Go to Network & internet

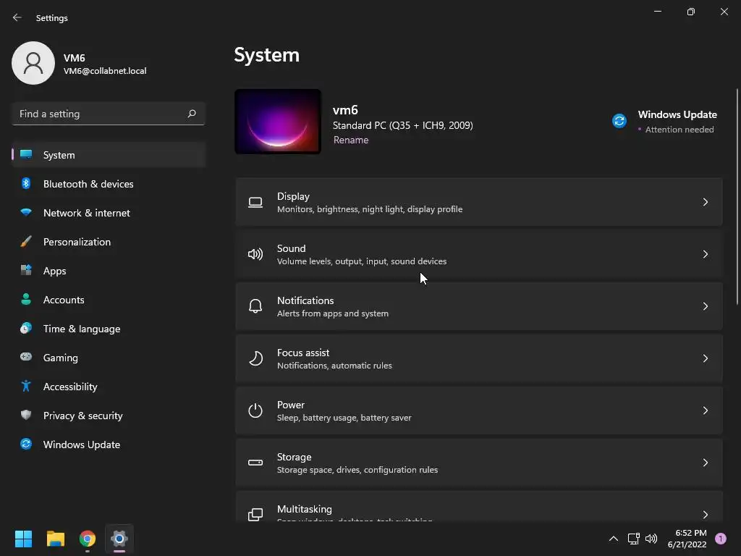[109, 212]
